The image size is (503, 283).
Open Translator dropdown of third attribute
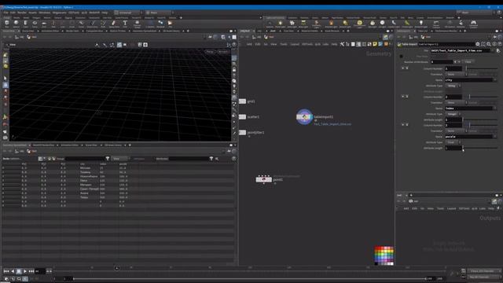click(x=456, y=130)
